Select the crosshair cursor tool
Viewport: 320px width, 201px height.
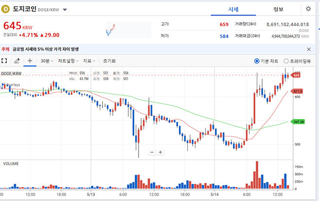pos(30,61)
